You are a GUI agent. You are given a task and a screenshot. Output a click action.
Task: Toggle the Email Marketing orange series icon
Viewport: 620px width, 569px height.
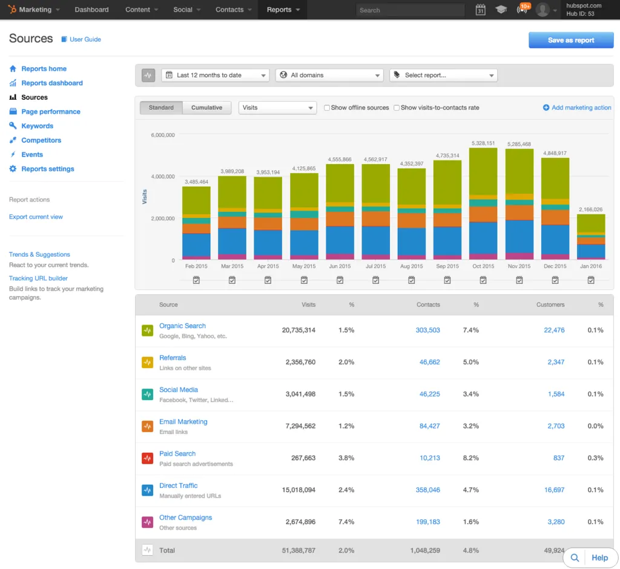coord(148,426)
